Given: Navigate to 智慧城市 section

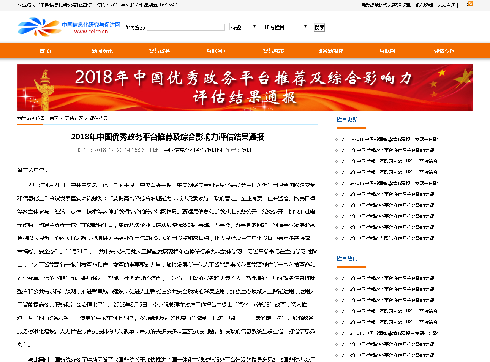Looking at the screenshot, I should tap(273, 51).
